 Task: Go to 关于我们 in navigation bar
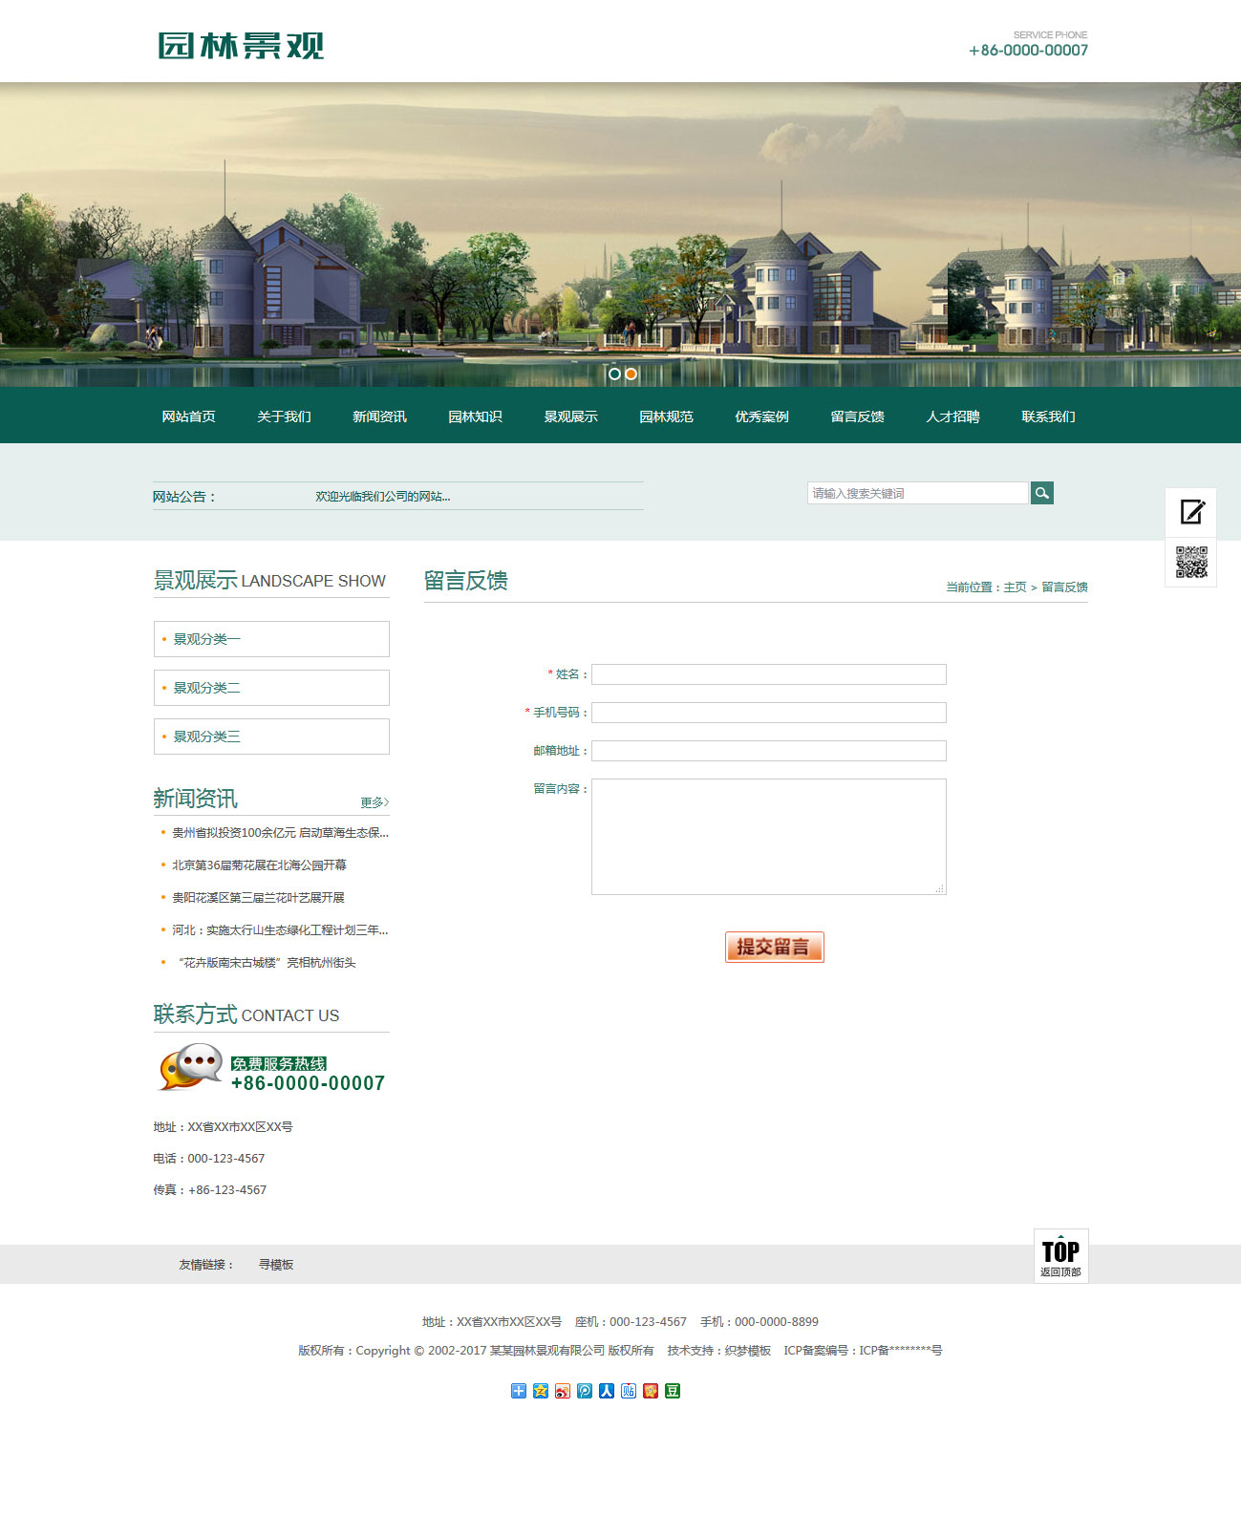[x=284, y=416]
